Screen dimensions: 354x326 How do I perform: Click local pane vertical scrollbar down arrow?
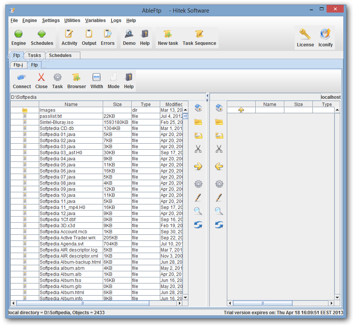click(185, 298)
